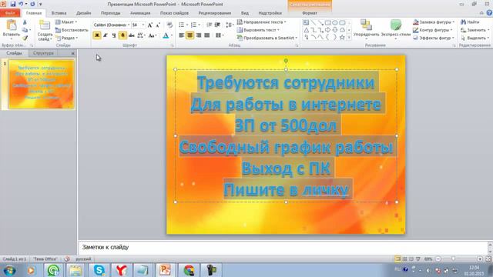Click Reset (Восстановить) slide button

pyautogui.click(x=72, y=30)
